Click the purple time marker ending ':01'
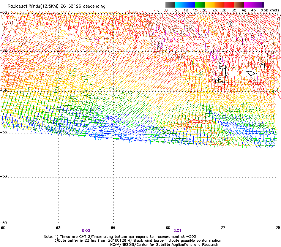Image resolution: width=281 pixels, height=247 pixels. (x=177, y=231)
